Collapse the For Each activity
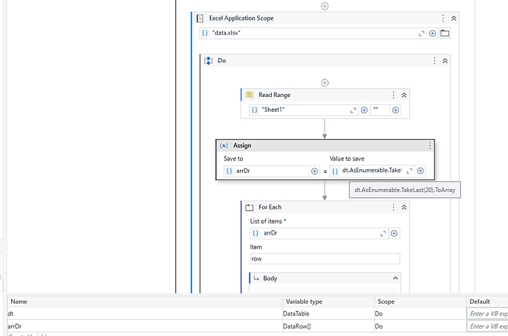 coord(404,207)
